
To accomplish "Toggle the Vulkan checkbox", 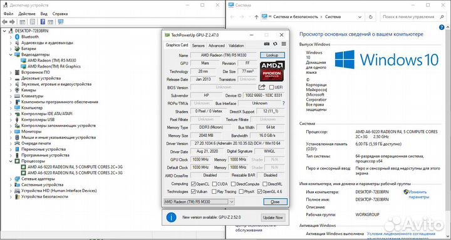I will [194, 191].
